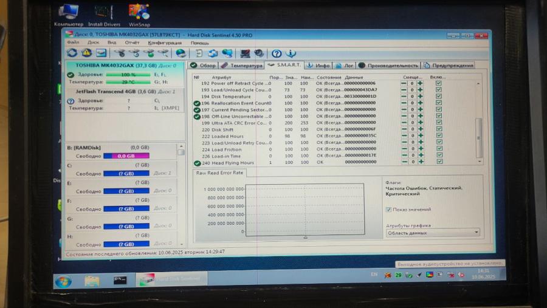Open Windows Explorer from the taskbar
547x308 pixels.
pos(92,281)
